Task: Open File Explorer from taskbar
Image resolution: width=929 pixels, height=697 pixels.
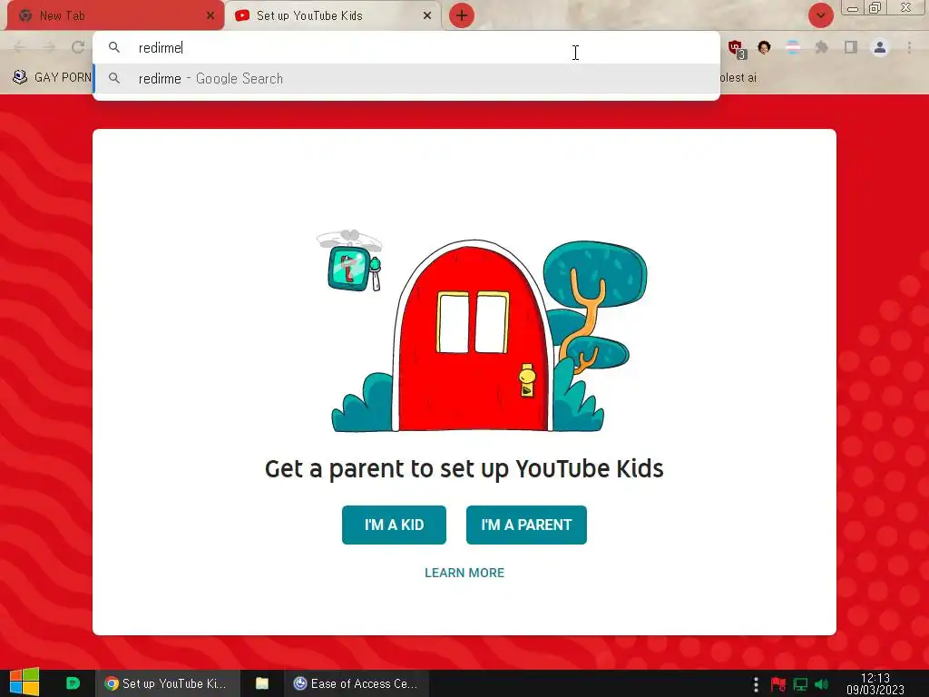Action: 262,683
